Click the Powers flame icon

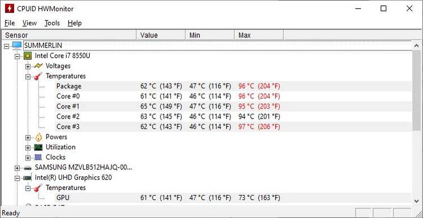(38, 137)
